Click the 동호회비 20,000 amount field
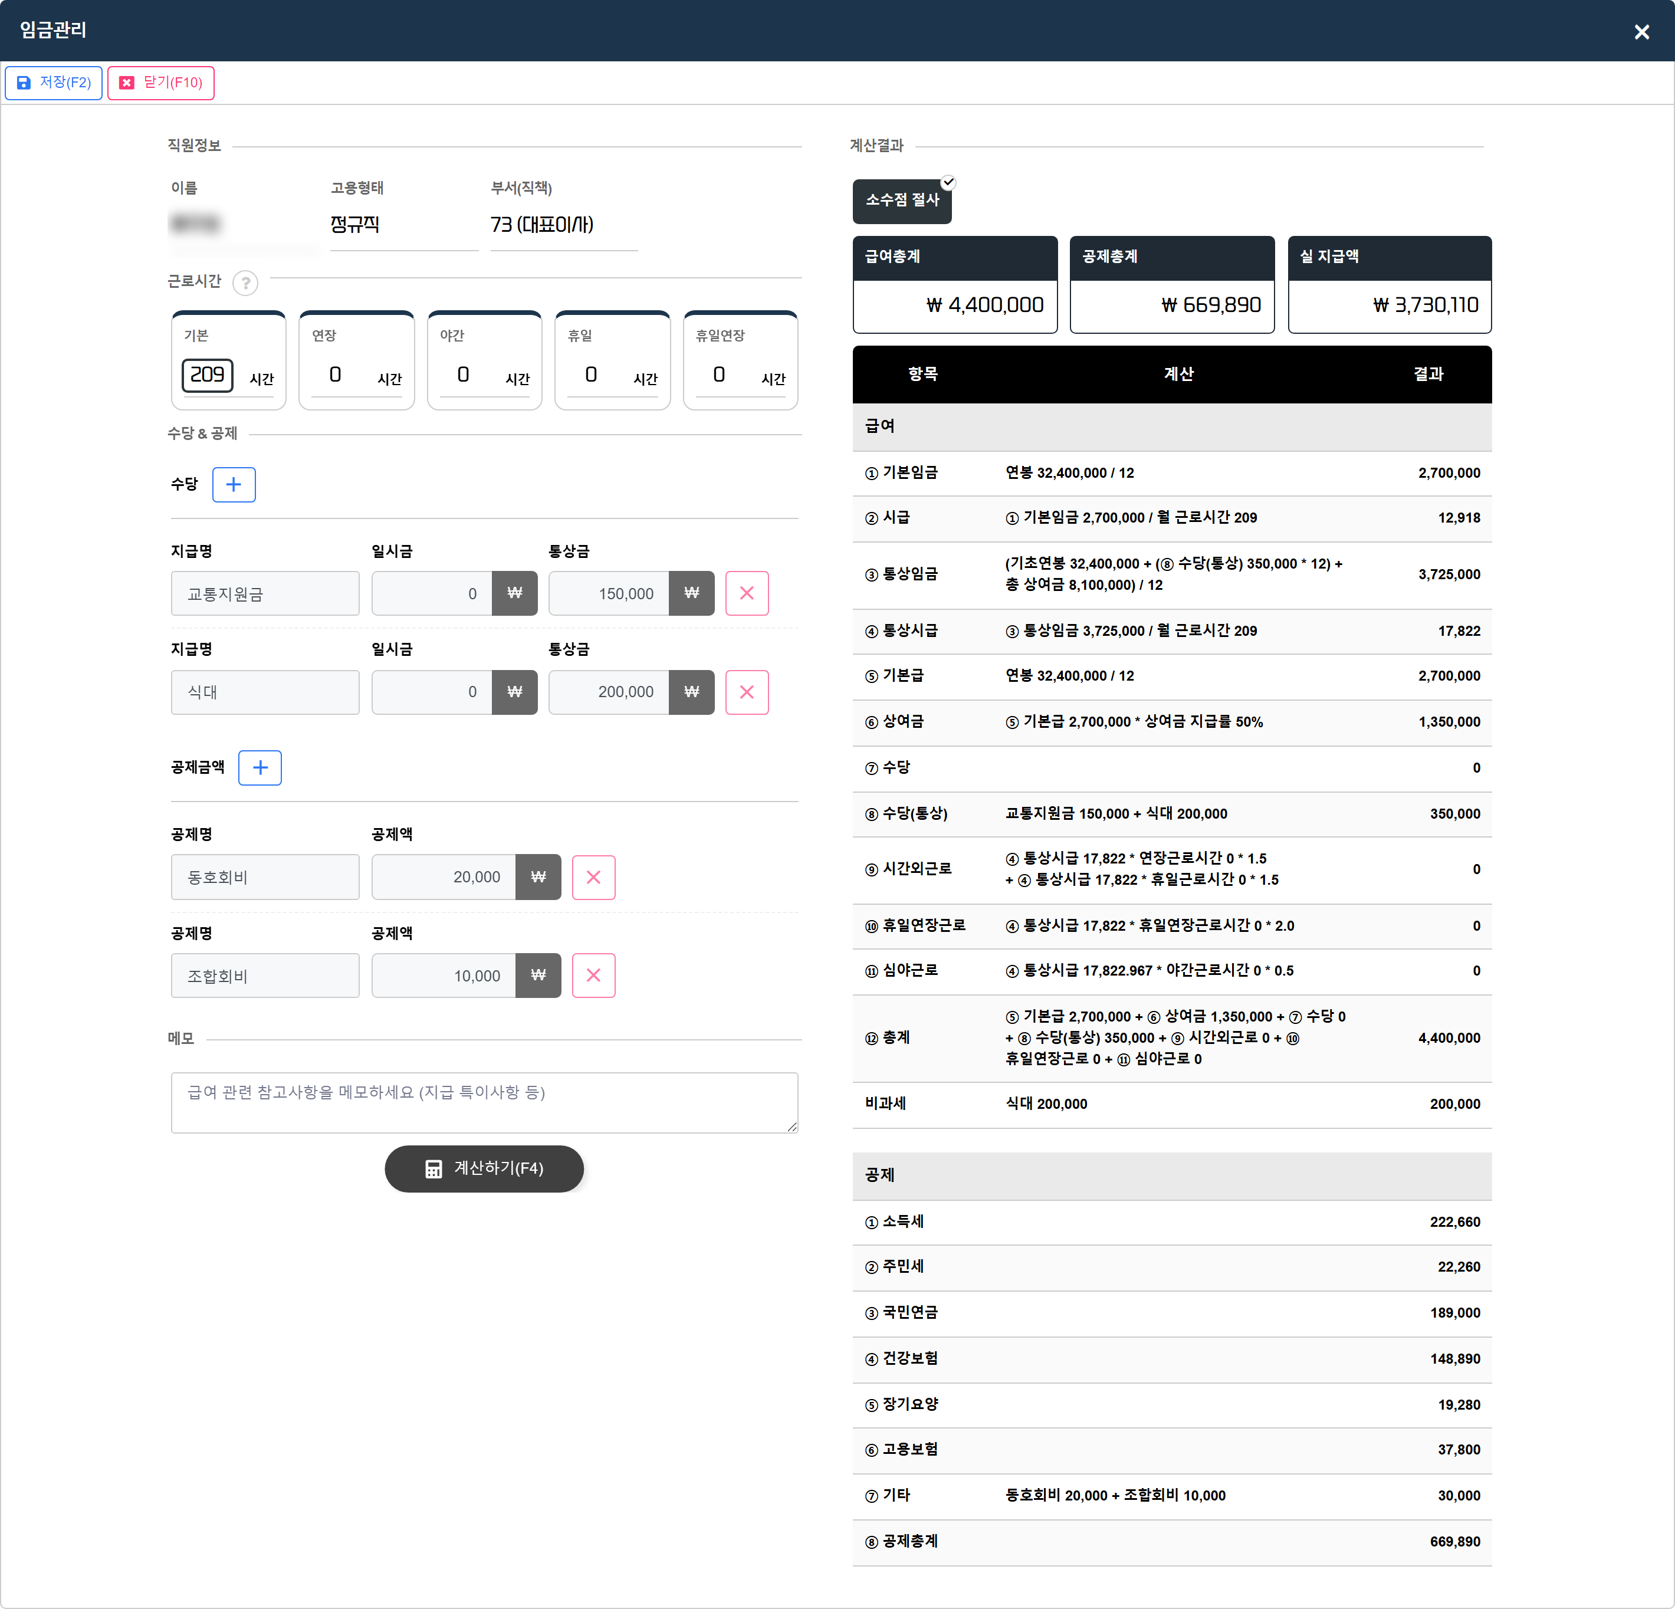 (444, 876)
